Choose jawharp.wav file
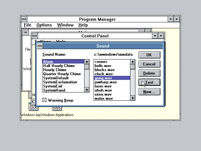Screen dimensions: 201x151 click(112, 82)
